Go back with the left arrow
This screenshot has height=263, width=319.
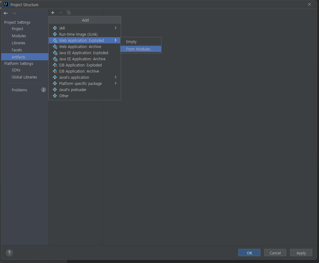6,13
